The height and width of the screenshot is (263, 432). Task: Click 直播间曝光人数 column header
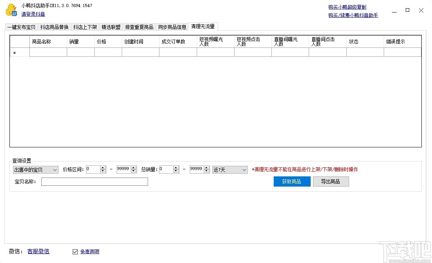290,42
